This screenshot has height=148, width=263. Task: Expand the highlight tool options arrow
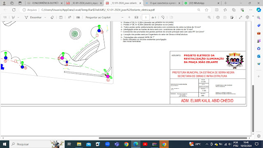tap(18, 17)
